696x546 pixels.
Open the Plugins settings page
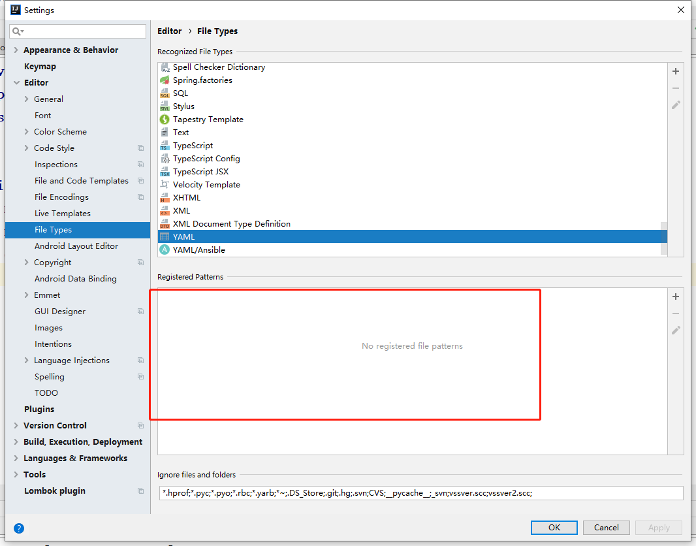[x=39, y=409]
